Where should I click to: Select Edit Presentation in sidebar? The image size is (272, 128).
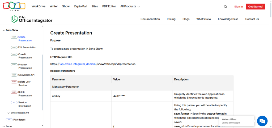pyautogui.click(x=27, y=48)
